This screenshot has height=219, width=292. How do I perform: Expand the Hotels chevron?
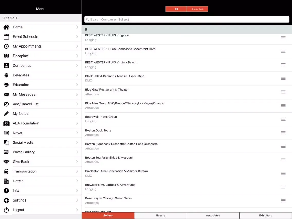(77, 181)
